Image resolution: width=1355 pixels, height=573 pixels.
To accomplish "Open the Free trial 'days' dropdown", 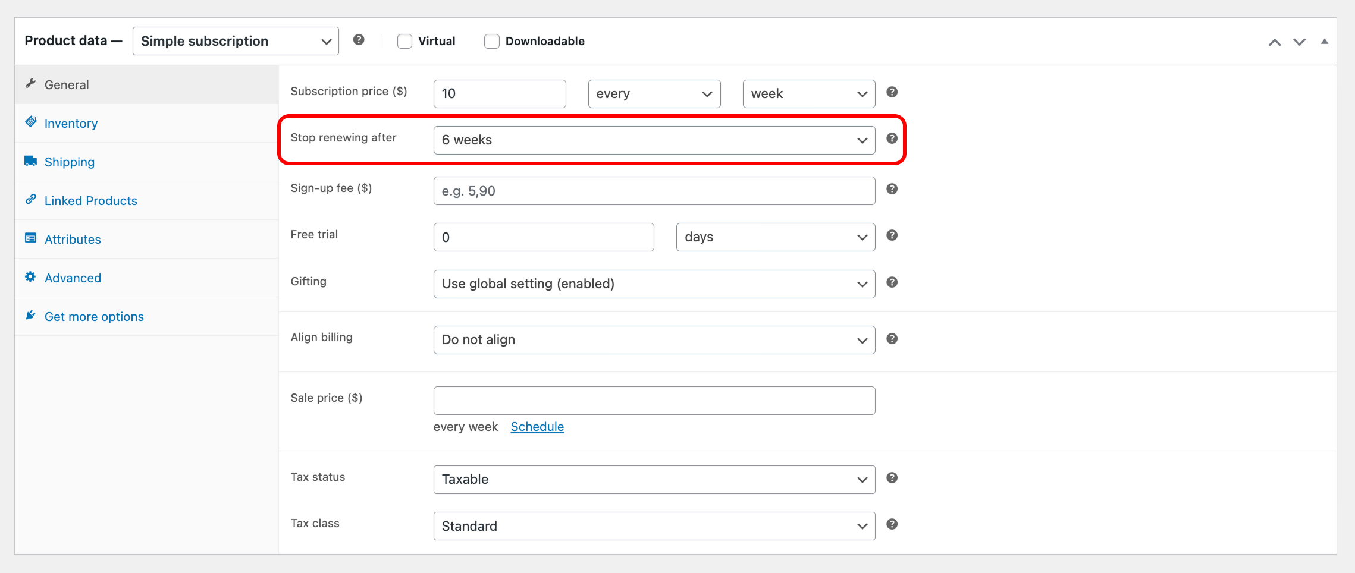I will [x=776, y=237].
